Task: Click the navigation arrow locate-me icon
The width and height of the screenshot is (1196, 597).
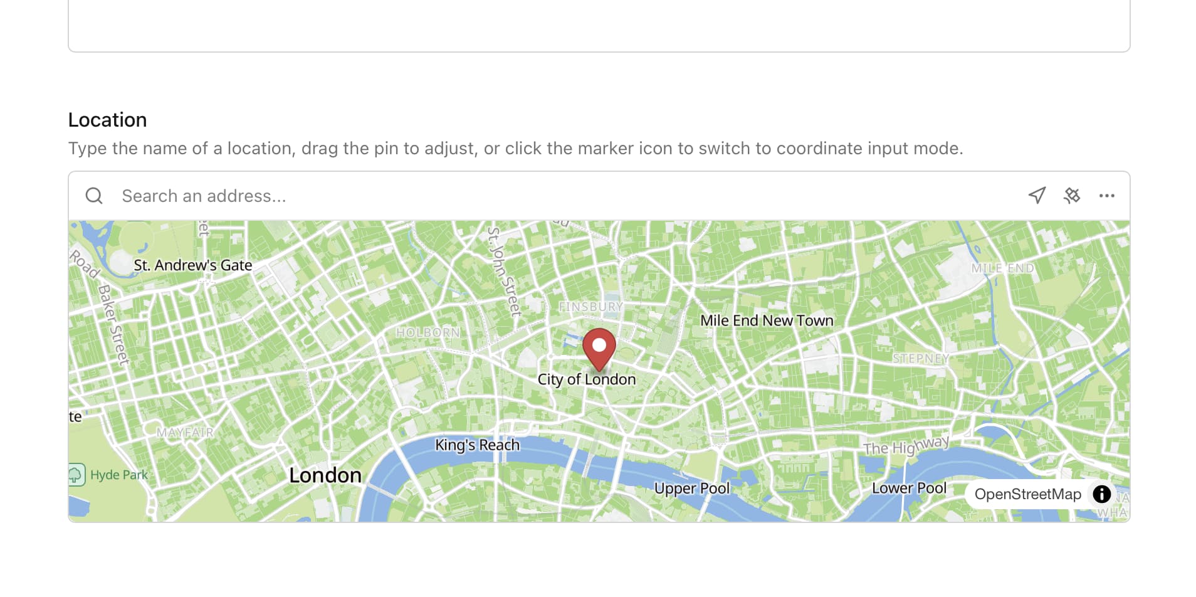Action: tap(1037, 196)
